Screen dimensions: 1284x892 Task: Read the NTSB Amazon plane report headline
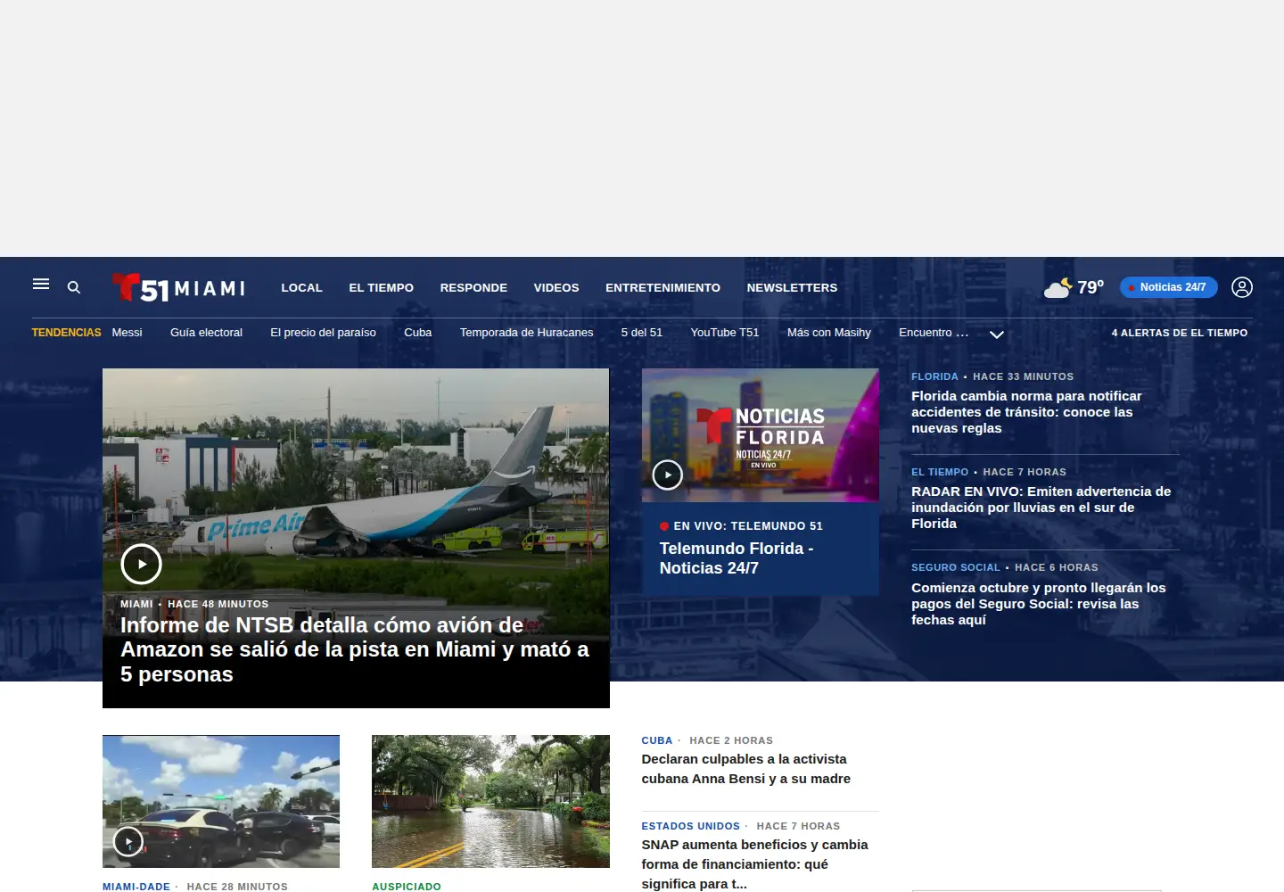pyautogui.click(x=355, y=649)
